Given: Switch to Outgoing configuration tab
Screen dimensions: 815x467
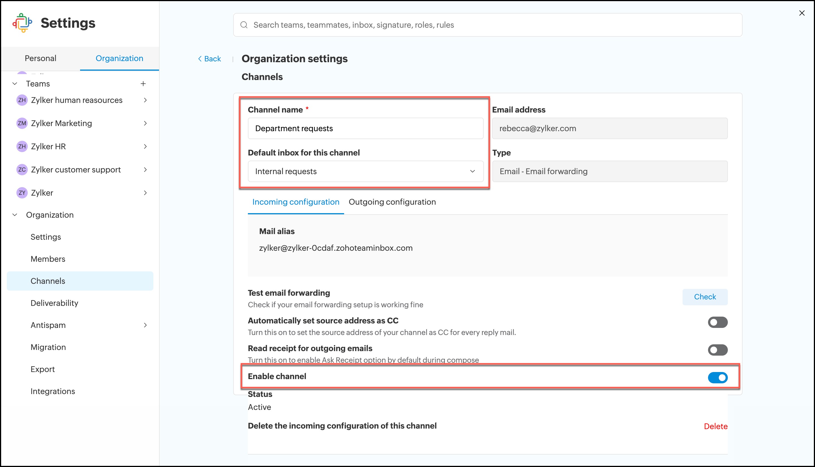Looking at the screenshot, I should tap(392, 202).
